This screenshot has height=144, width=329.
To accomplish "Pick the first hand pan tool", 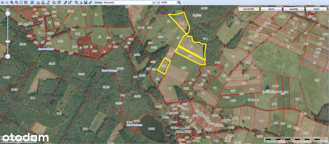I will [x=54, y=3].
